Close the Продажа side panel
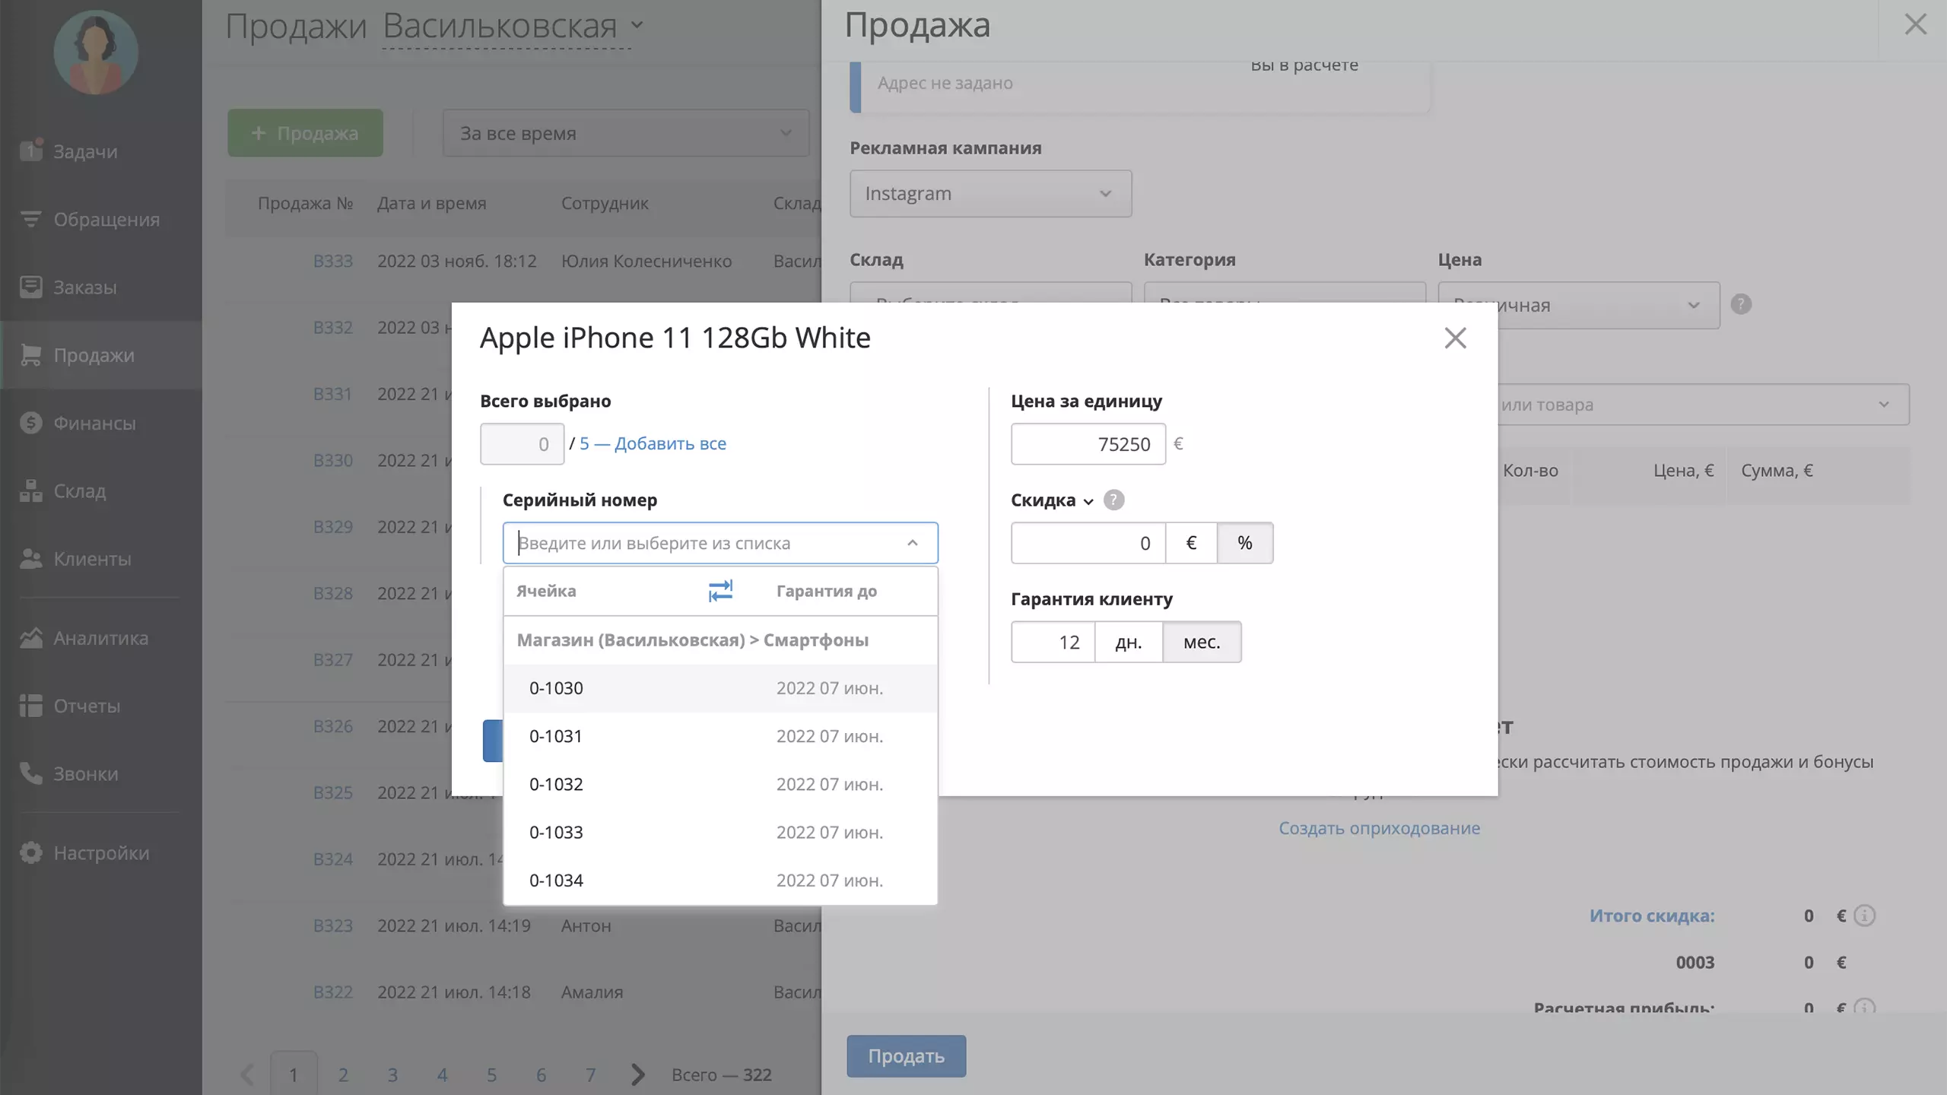1947x1095 pixels. [x=1915, y=24]
